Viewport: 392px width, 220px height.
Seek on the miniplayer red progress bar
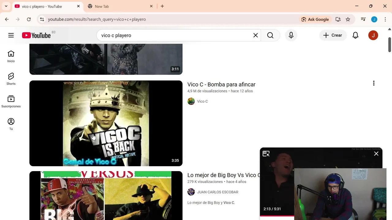coord(277,216)
